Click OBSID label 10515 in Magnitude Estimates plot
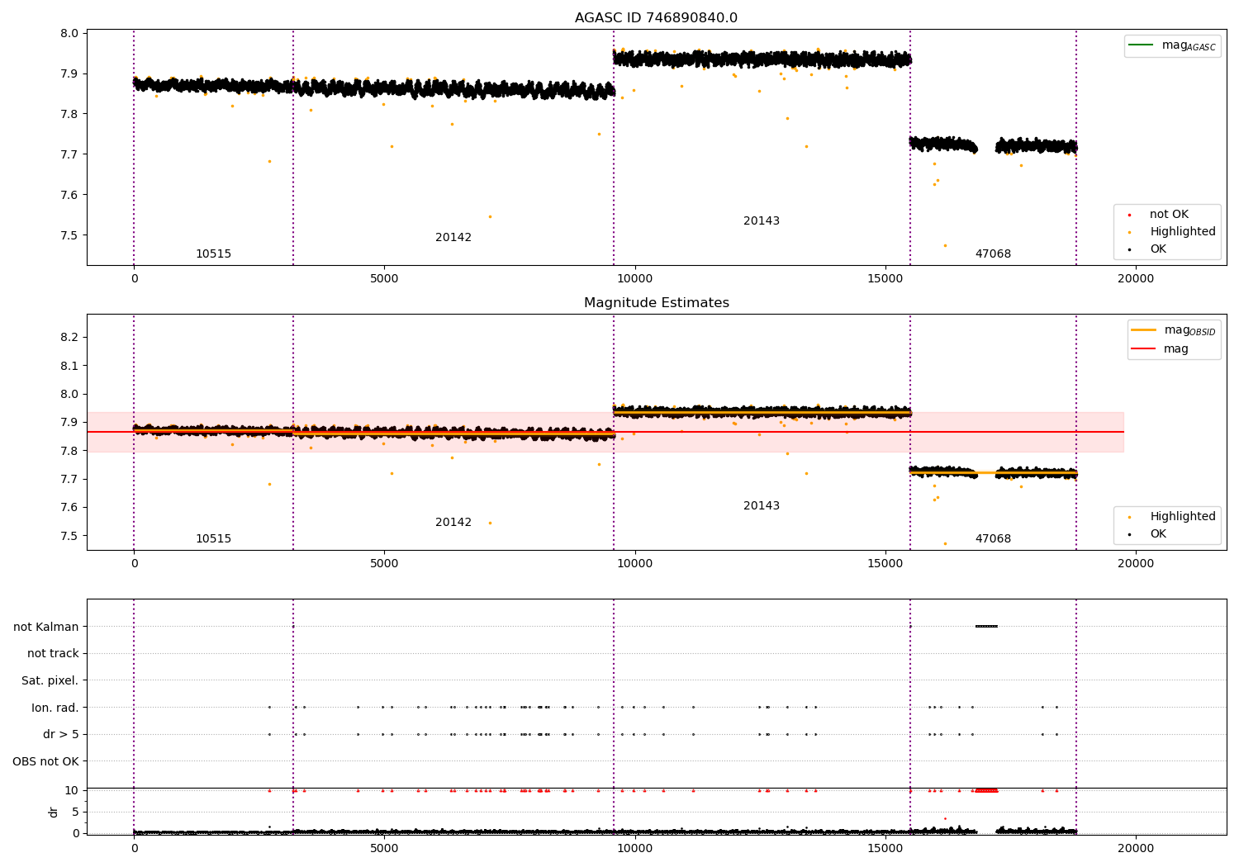The height and width of the screenshot is (867, 1239). click(x=213, y=538)
